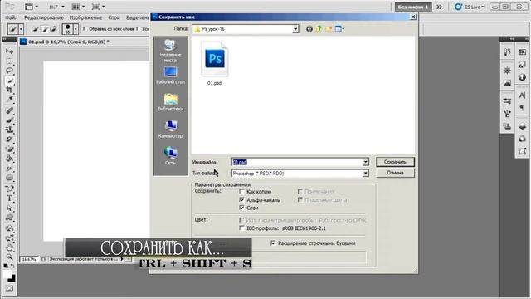The width and height of the screenshot is (531, 299).
Task: Toggle the Плашечные цвета checkbox
Action: pos(300,199)
